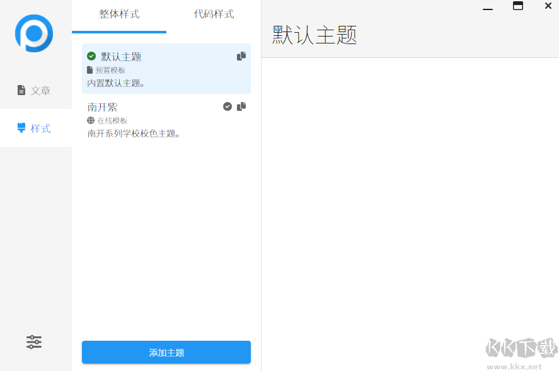
Task: Click the blue P app logo
Action: coord(34,33)
